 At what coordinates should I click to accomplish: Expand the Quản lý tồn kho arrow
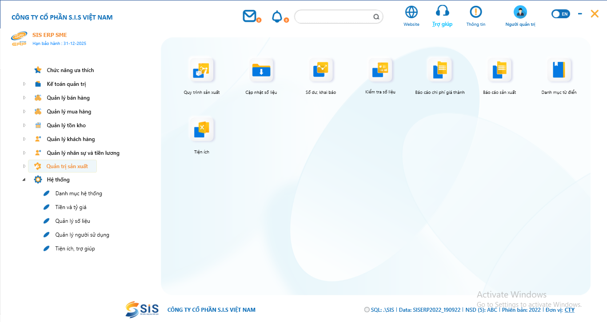click(24, 125)
